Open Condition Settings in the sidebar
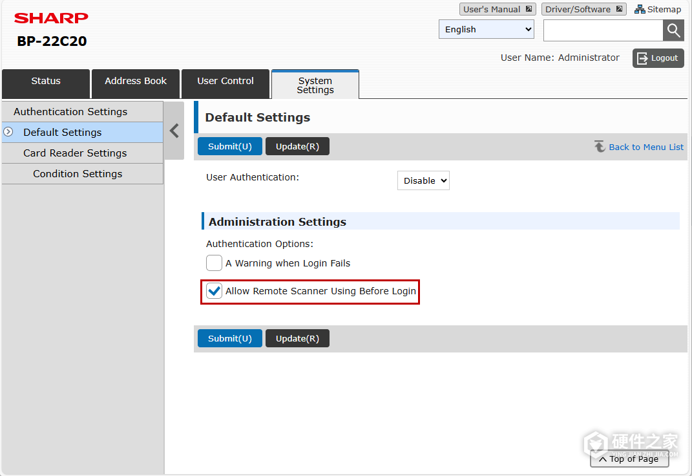Screen dimensions: 692x476 tap(83, 174)
